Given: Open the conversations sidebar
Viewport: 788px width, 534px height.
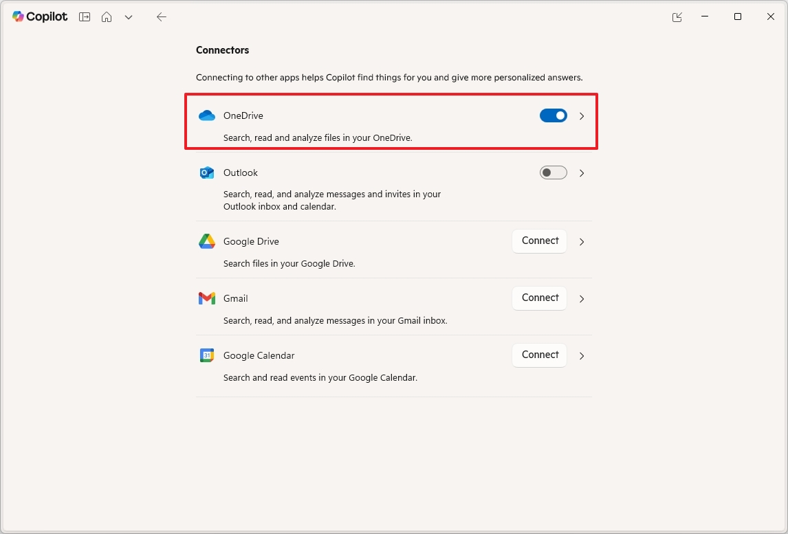Looking at the screenshot, I should [84, 16].
